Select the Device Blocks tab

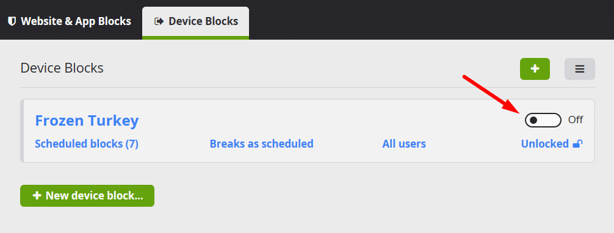[195, 23]
